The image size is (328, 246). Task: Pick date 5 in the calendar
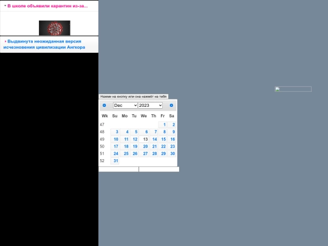pos(134,132)
